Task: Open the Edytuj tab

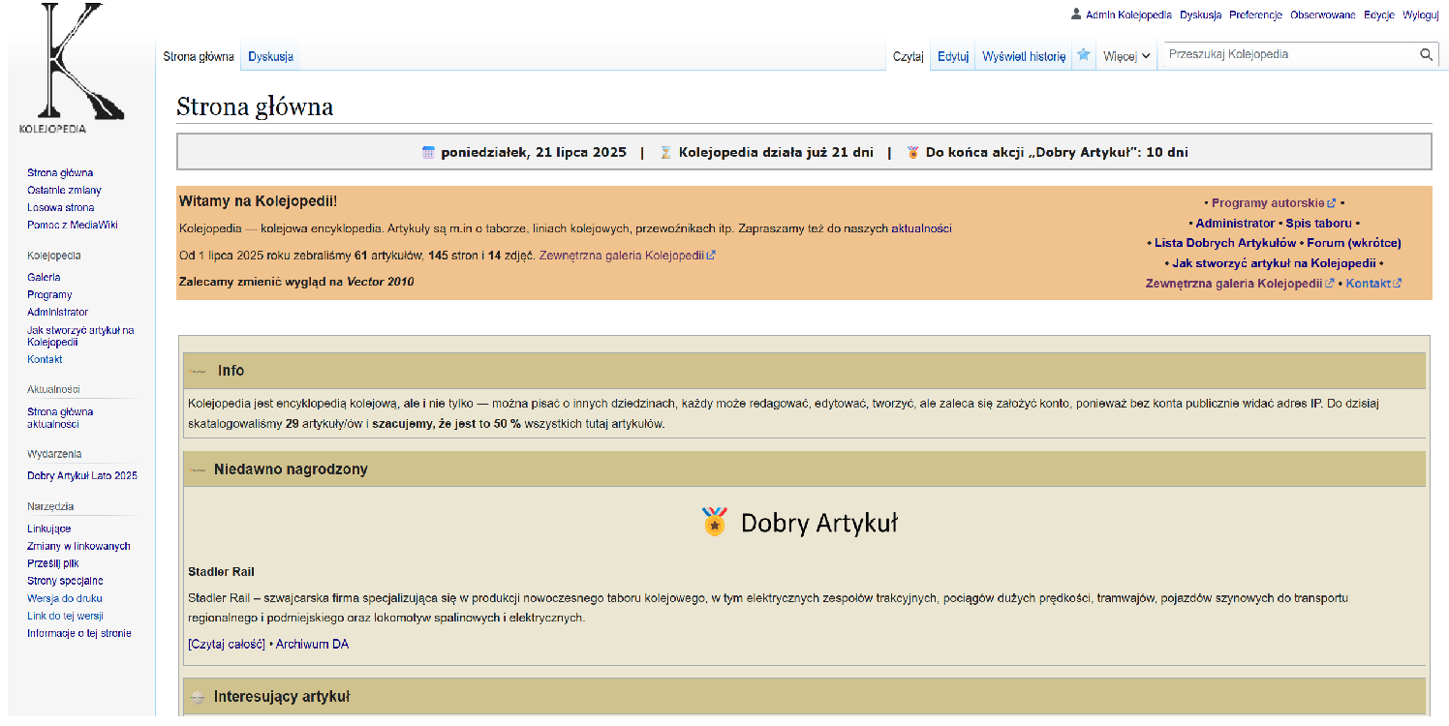Action: [x=953, y=56]
